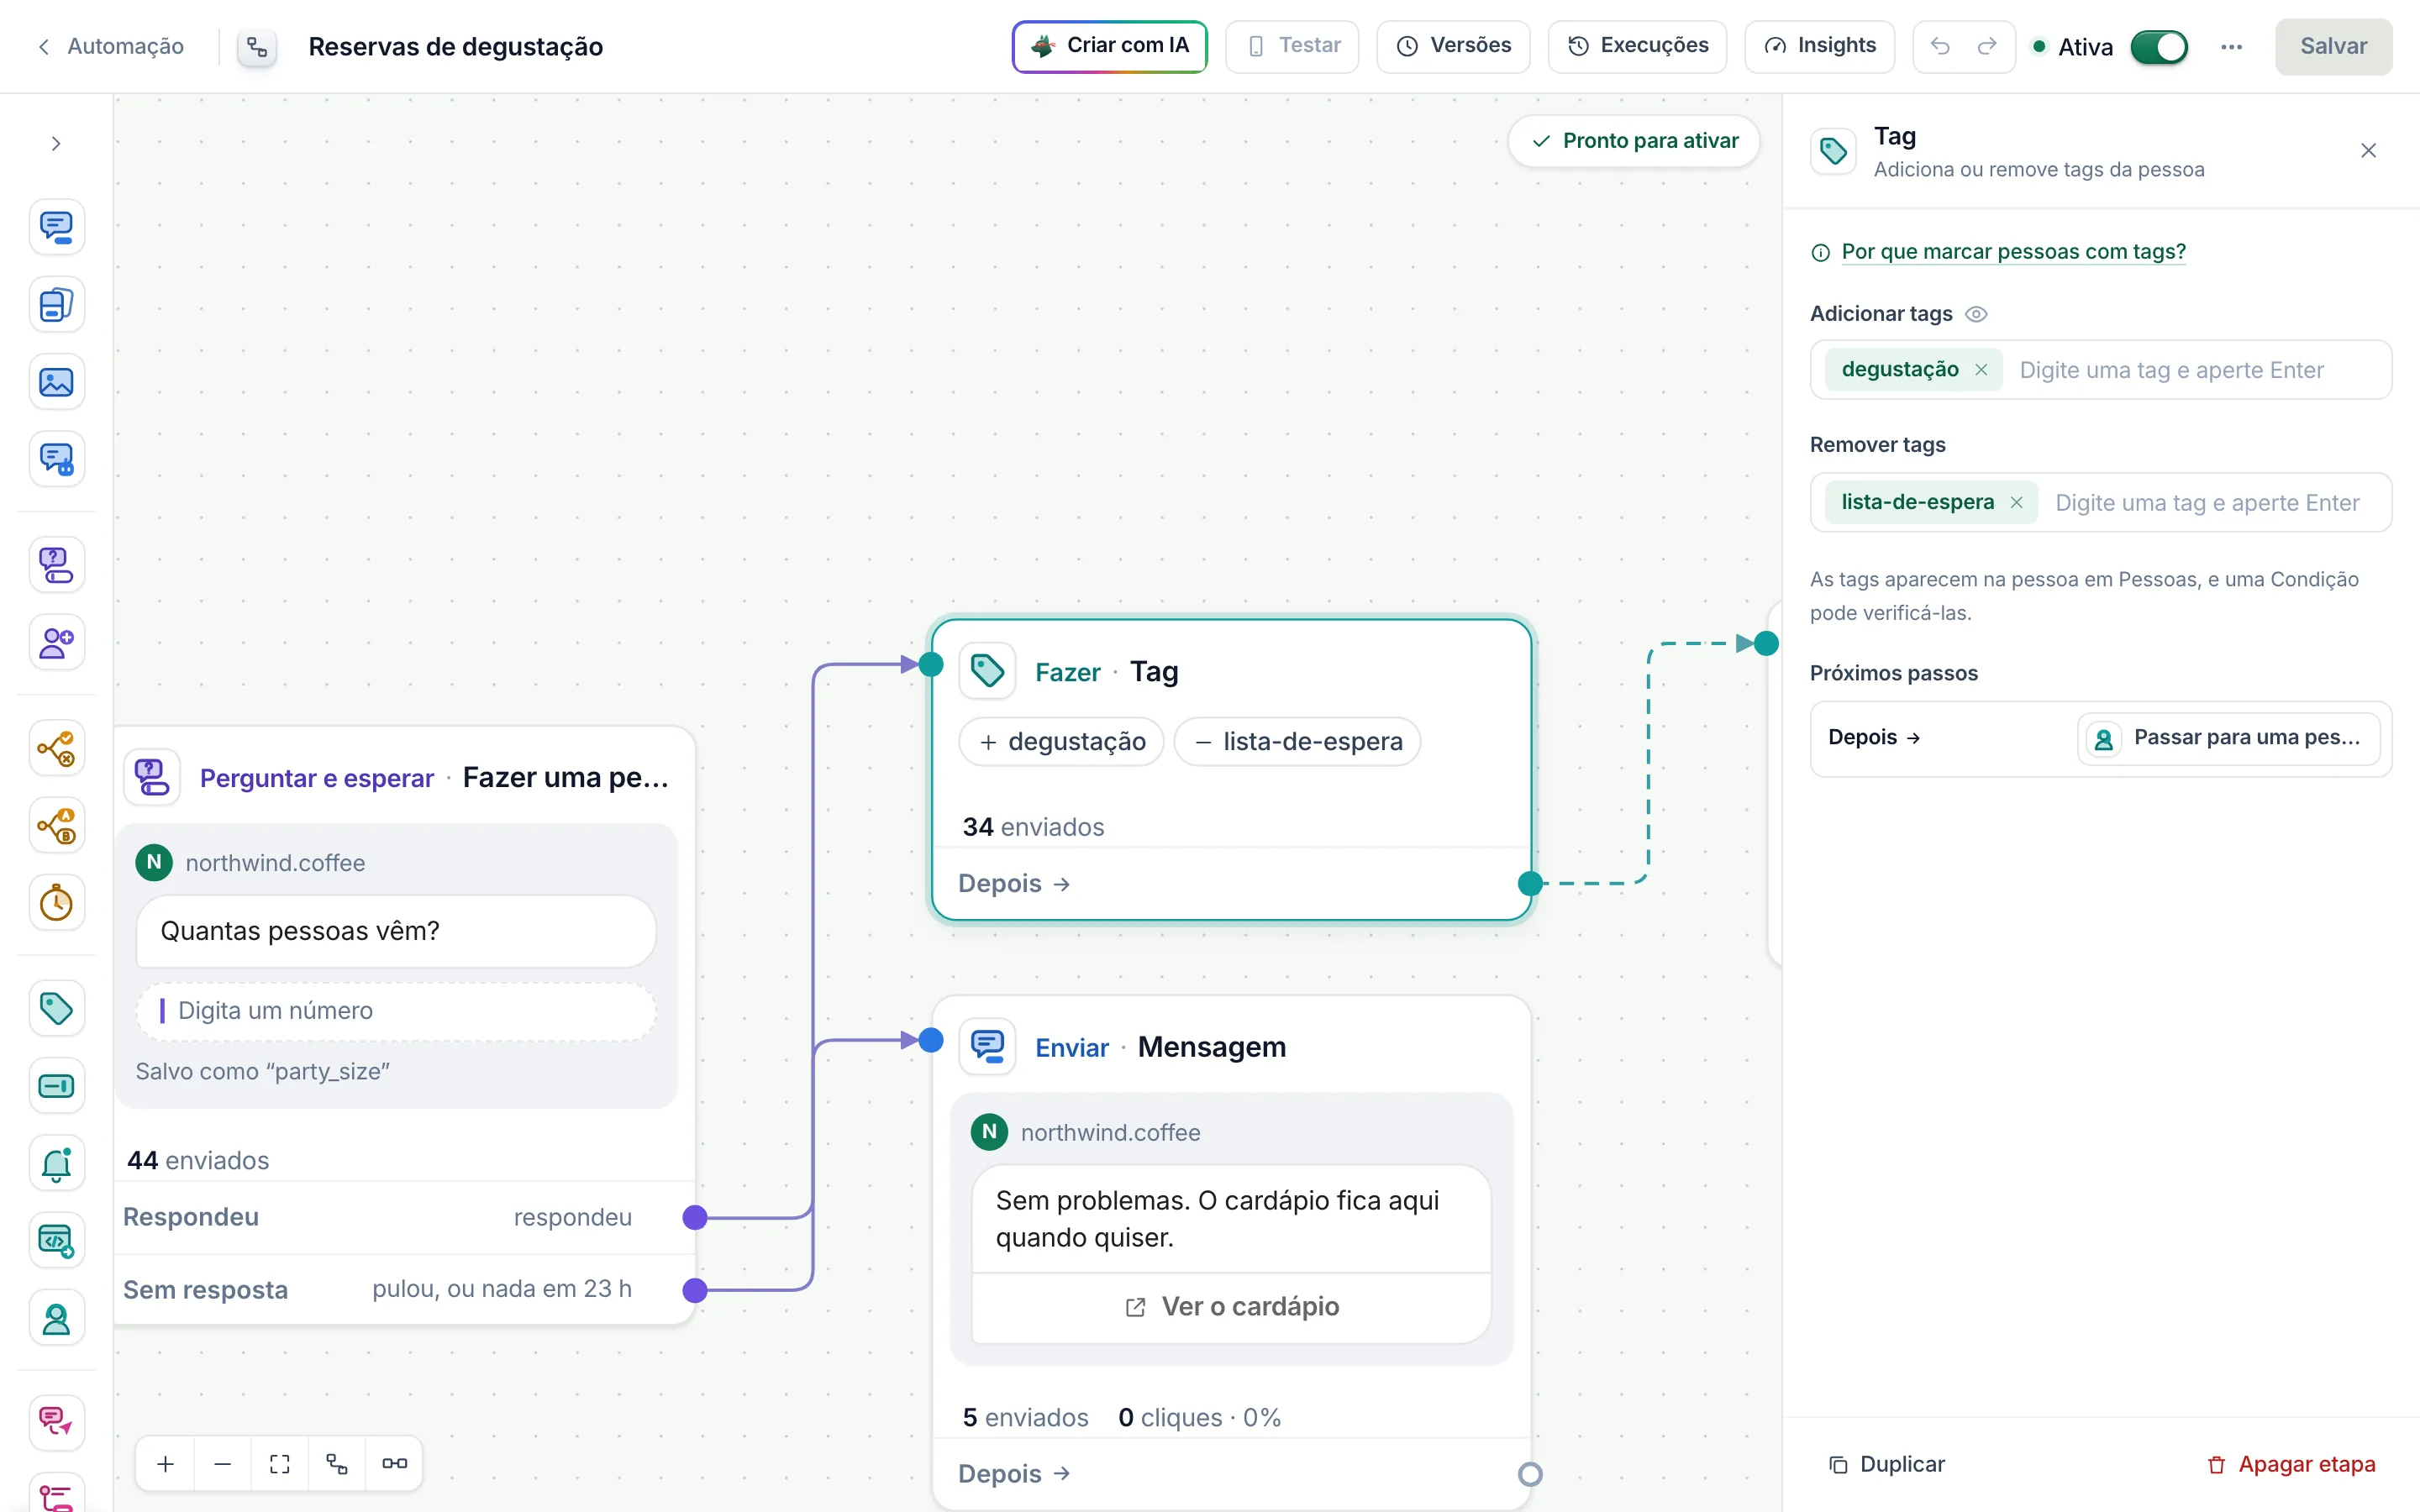The image size is (2420, 1512).
Task: Fit canvas to screen
Action: click(280, 1463)
